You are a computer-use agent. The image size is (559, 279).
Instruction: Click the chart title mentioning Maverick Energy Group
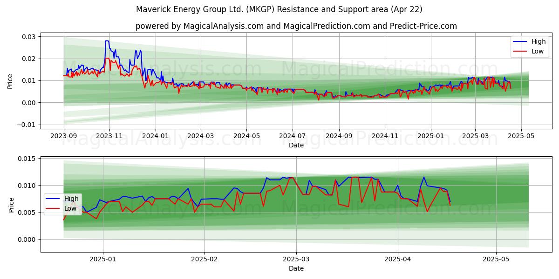tap(279, 9)
